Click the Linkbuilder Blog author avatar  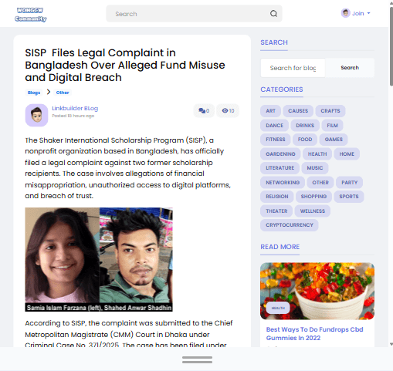(x=36, y=115)
